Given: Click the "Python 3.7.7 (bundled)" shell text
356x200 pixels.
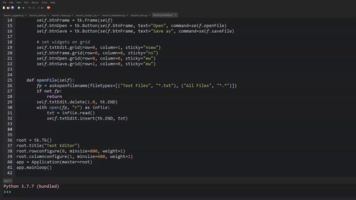Looking at the screenshot, I should tap(31, 187).
